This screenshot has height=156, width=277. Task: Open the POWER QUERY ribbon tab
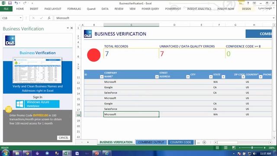pyautogui.click(x=150, y=9)
